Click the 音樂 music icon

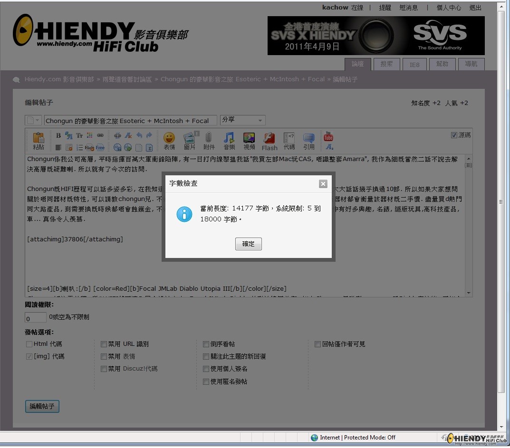coord(229,141)
